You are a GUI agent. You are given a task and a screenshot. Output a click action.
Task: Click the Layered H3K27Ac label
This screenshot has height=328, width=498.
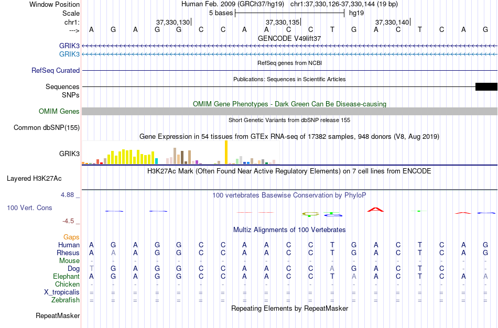point(34,179)
